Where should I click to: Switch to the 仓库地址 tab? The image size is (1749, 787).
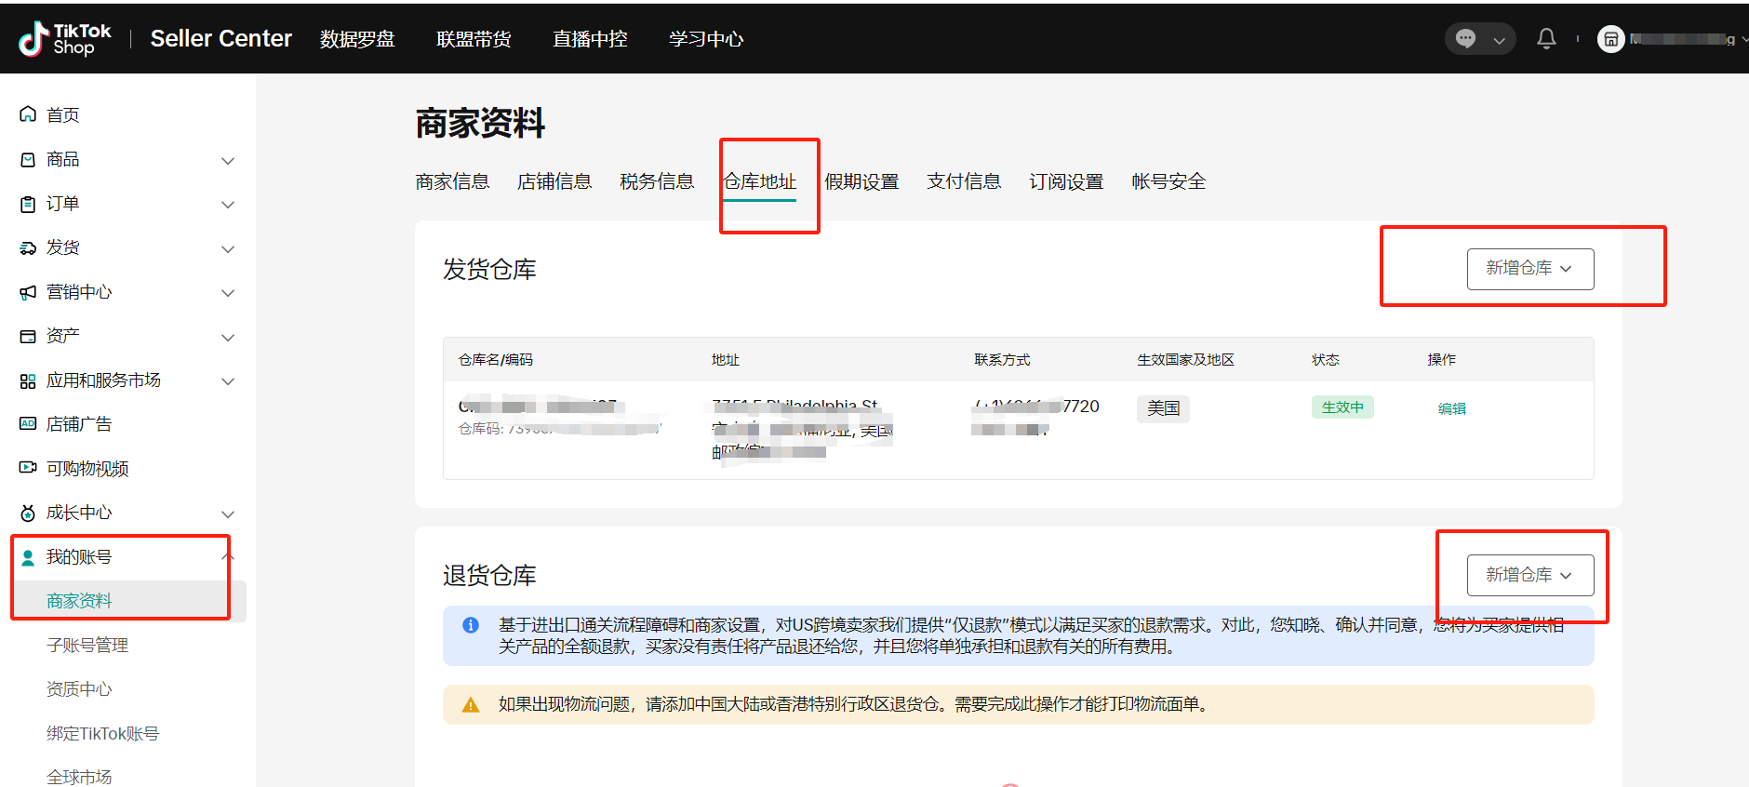tap(759, 181)
